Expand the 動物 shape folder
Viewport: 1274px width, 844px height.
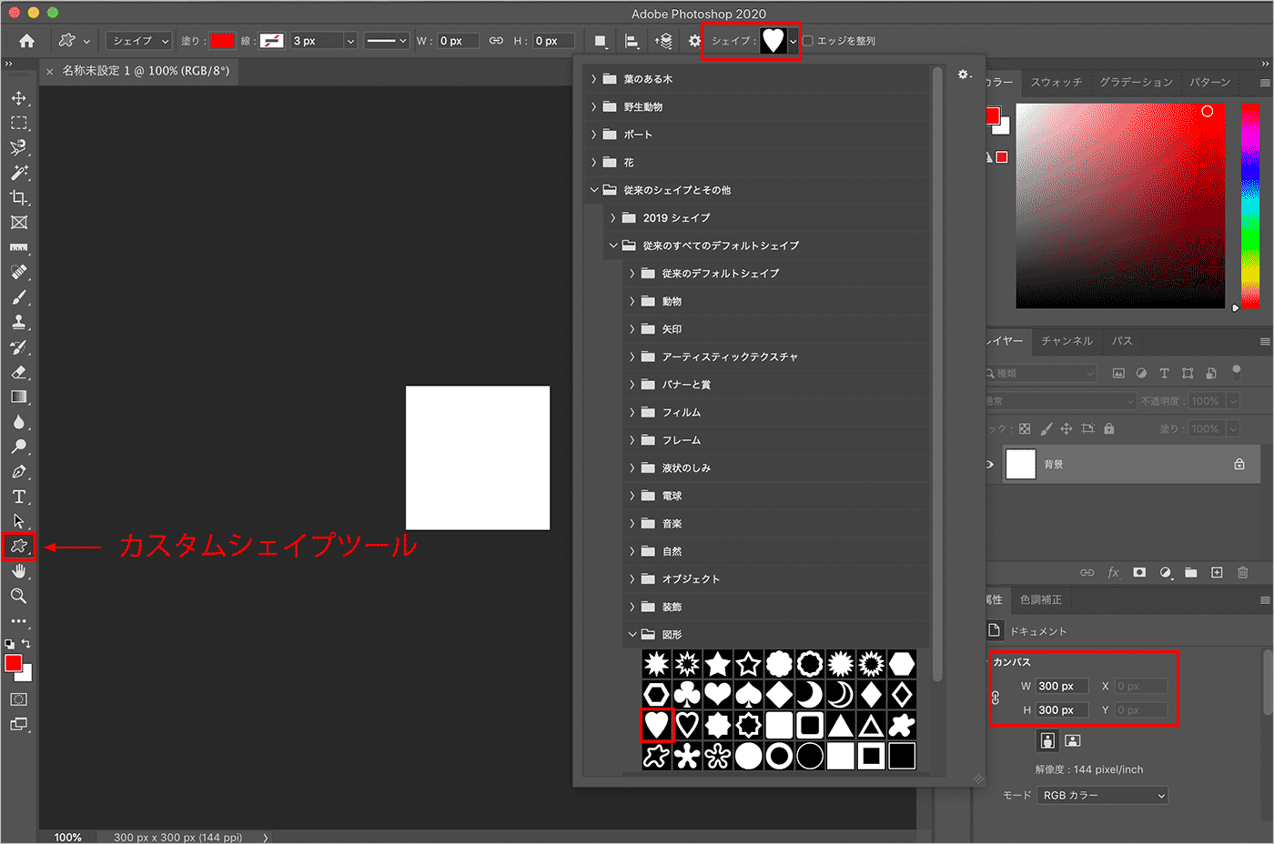[x=632, y=301]
